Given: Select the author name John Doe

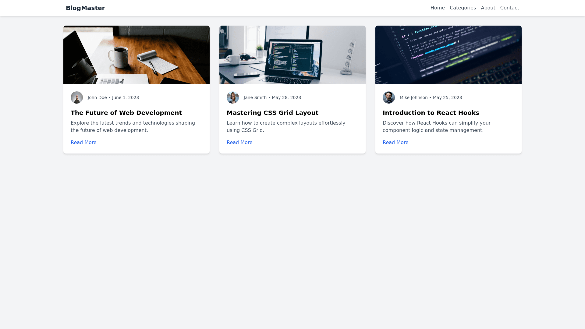Looking at the screenshot, I should pos(97,97).
